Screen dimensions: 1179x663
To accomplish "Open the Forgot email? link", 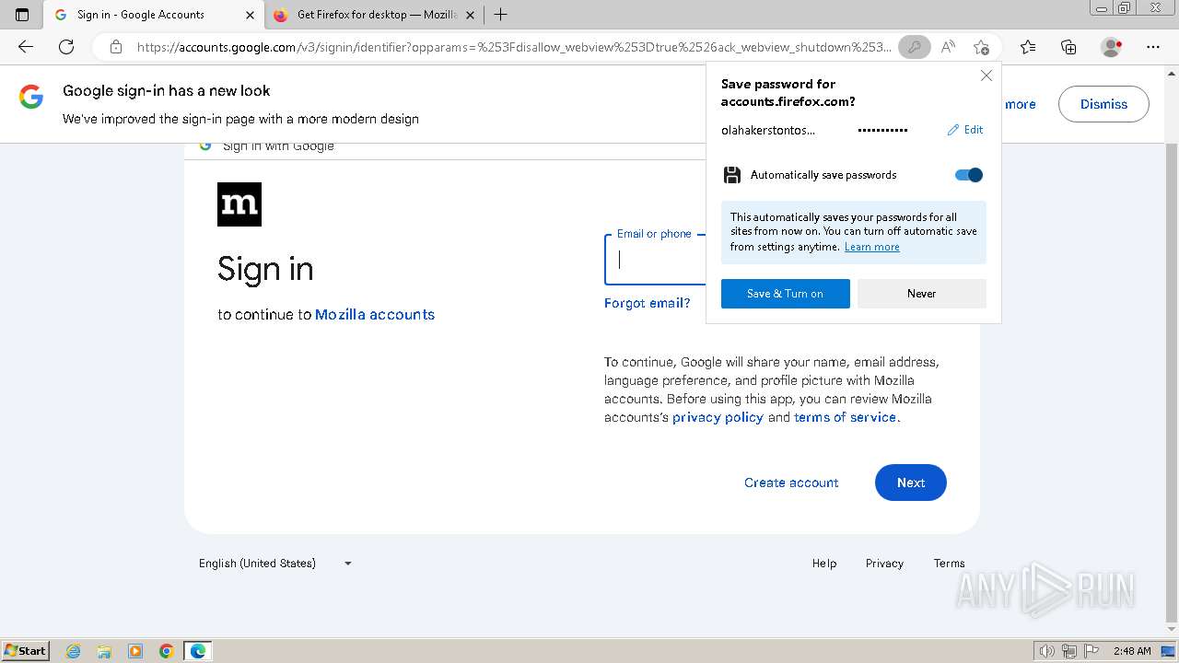I will pos(648,303).
